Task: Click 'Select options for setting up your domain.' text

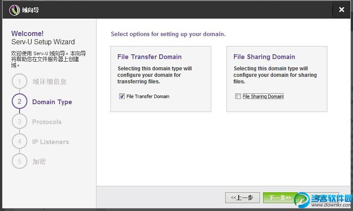Action: 168,34
